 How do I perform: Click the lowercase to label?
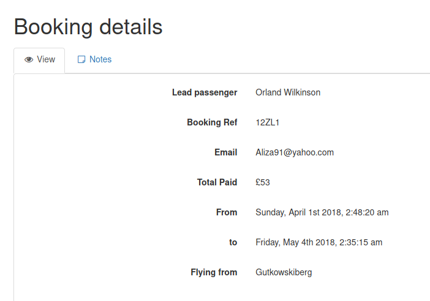(233, 242)
